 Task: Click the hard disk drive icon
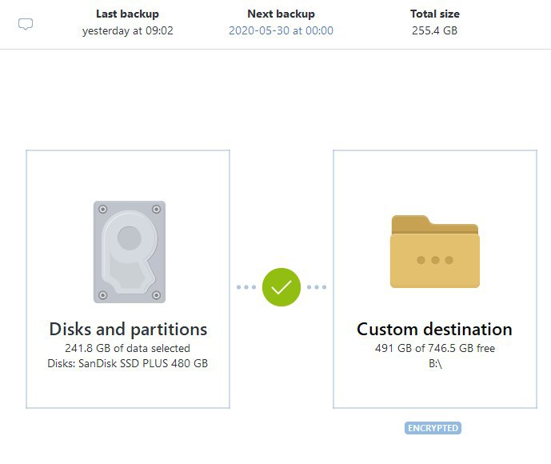(x=130, y=252)
